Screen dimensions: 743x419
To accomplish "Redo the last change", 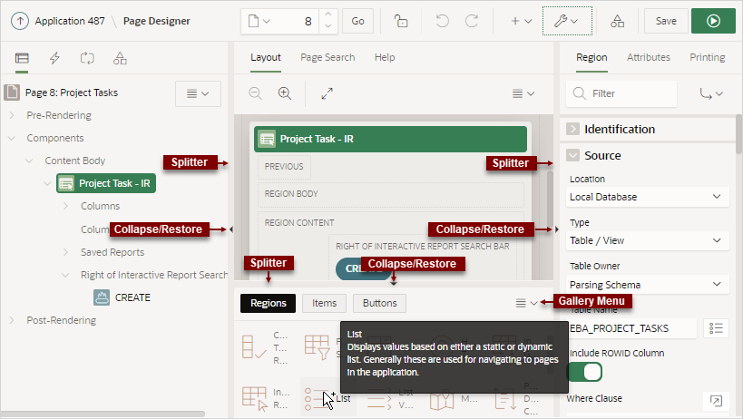I will click(472, 21).
